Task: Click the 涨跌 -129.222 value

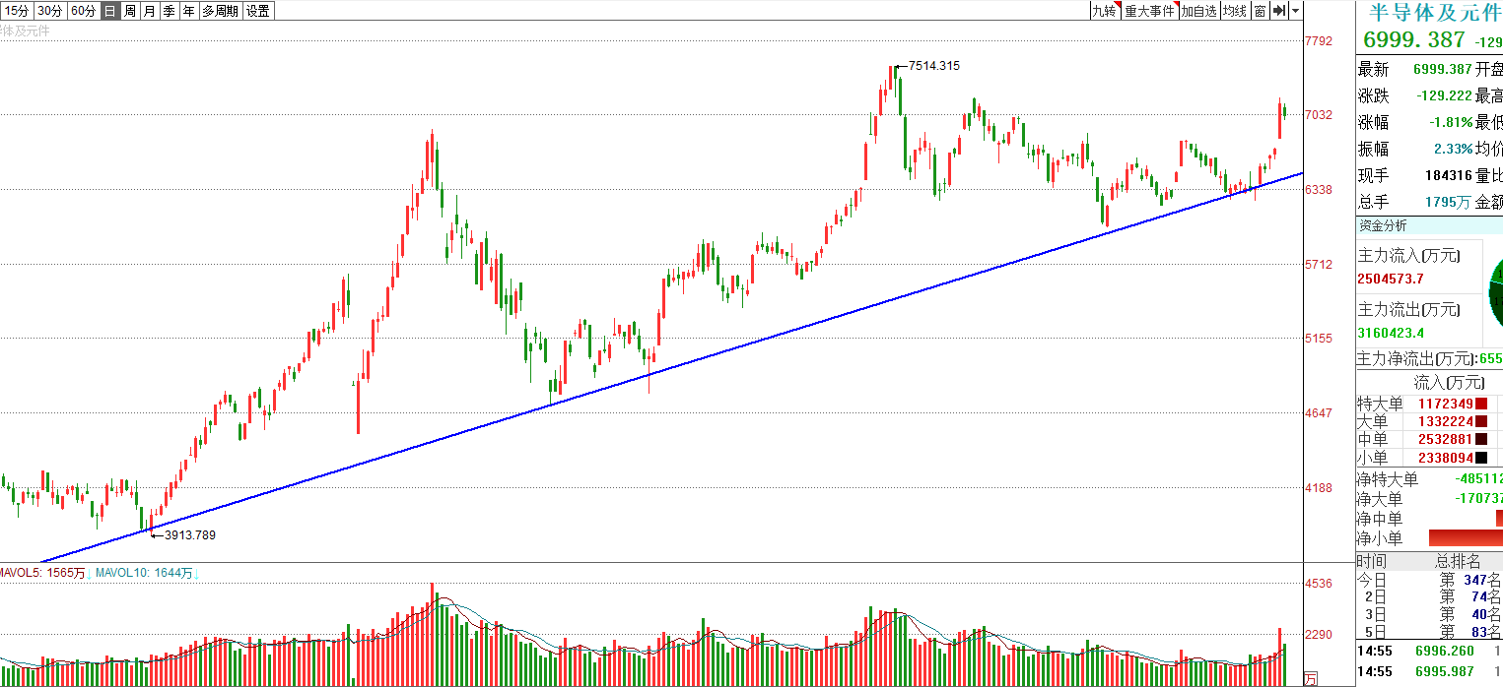Action: click(x=1444, y=96)
